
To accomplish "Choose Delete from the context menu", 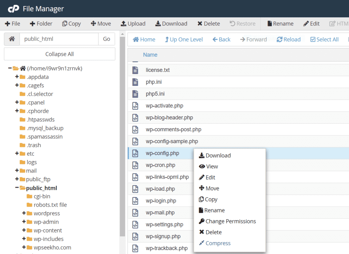I will [210, 232].
